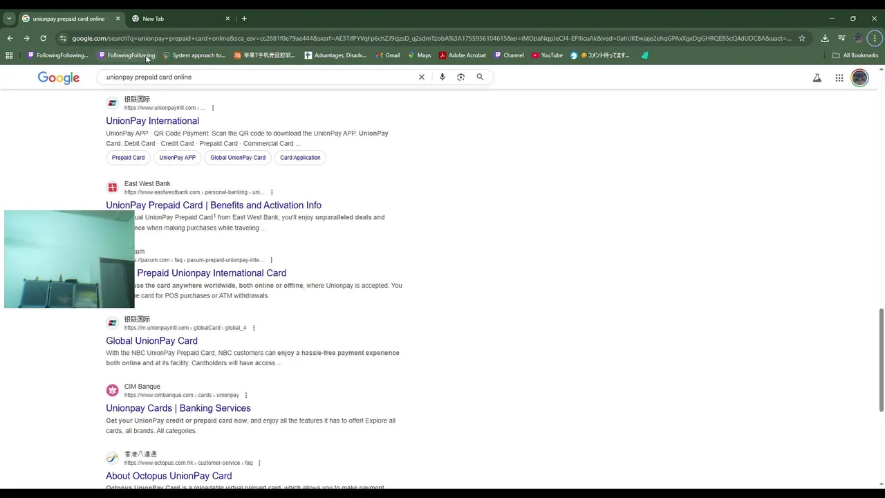Open the コメント待ってます bookmark

click(x=600, y=55)
